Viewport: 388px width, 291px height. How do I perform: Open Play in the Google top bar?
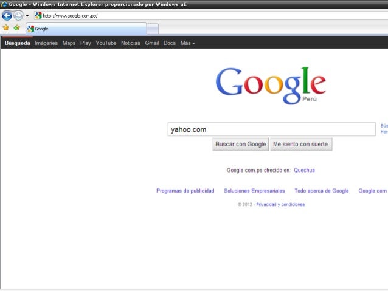86,43
